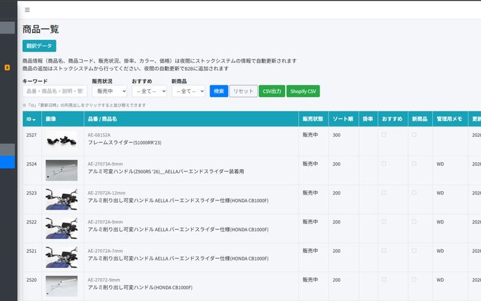Click the 管理用メモ column header
This screenshot has height=301, width=481.
click(449, 119)
